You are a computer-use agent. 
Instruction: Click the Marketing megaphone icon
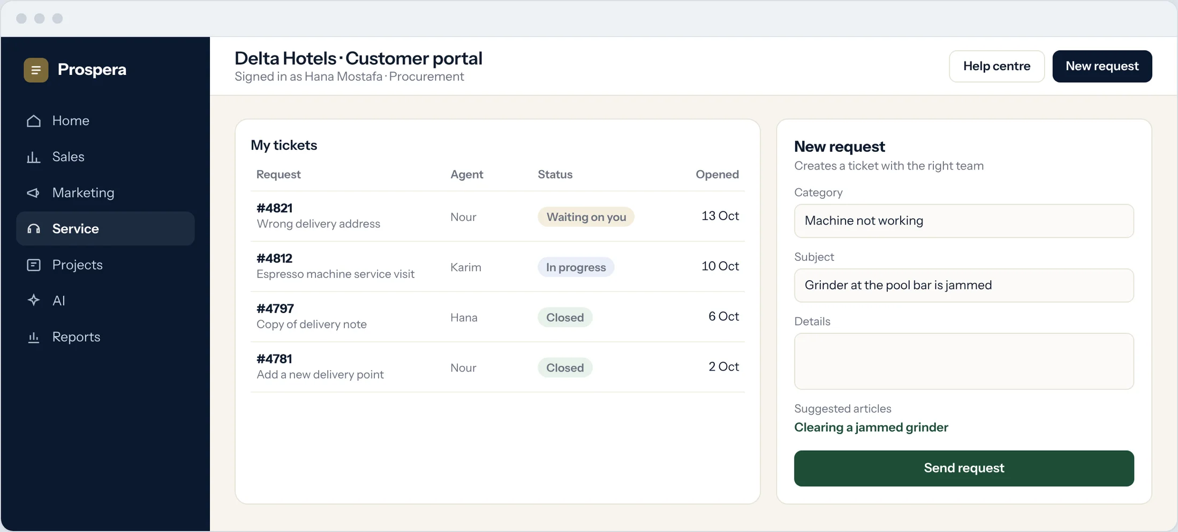pos(34,193)
